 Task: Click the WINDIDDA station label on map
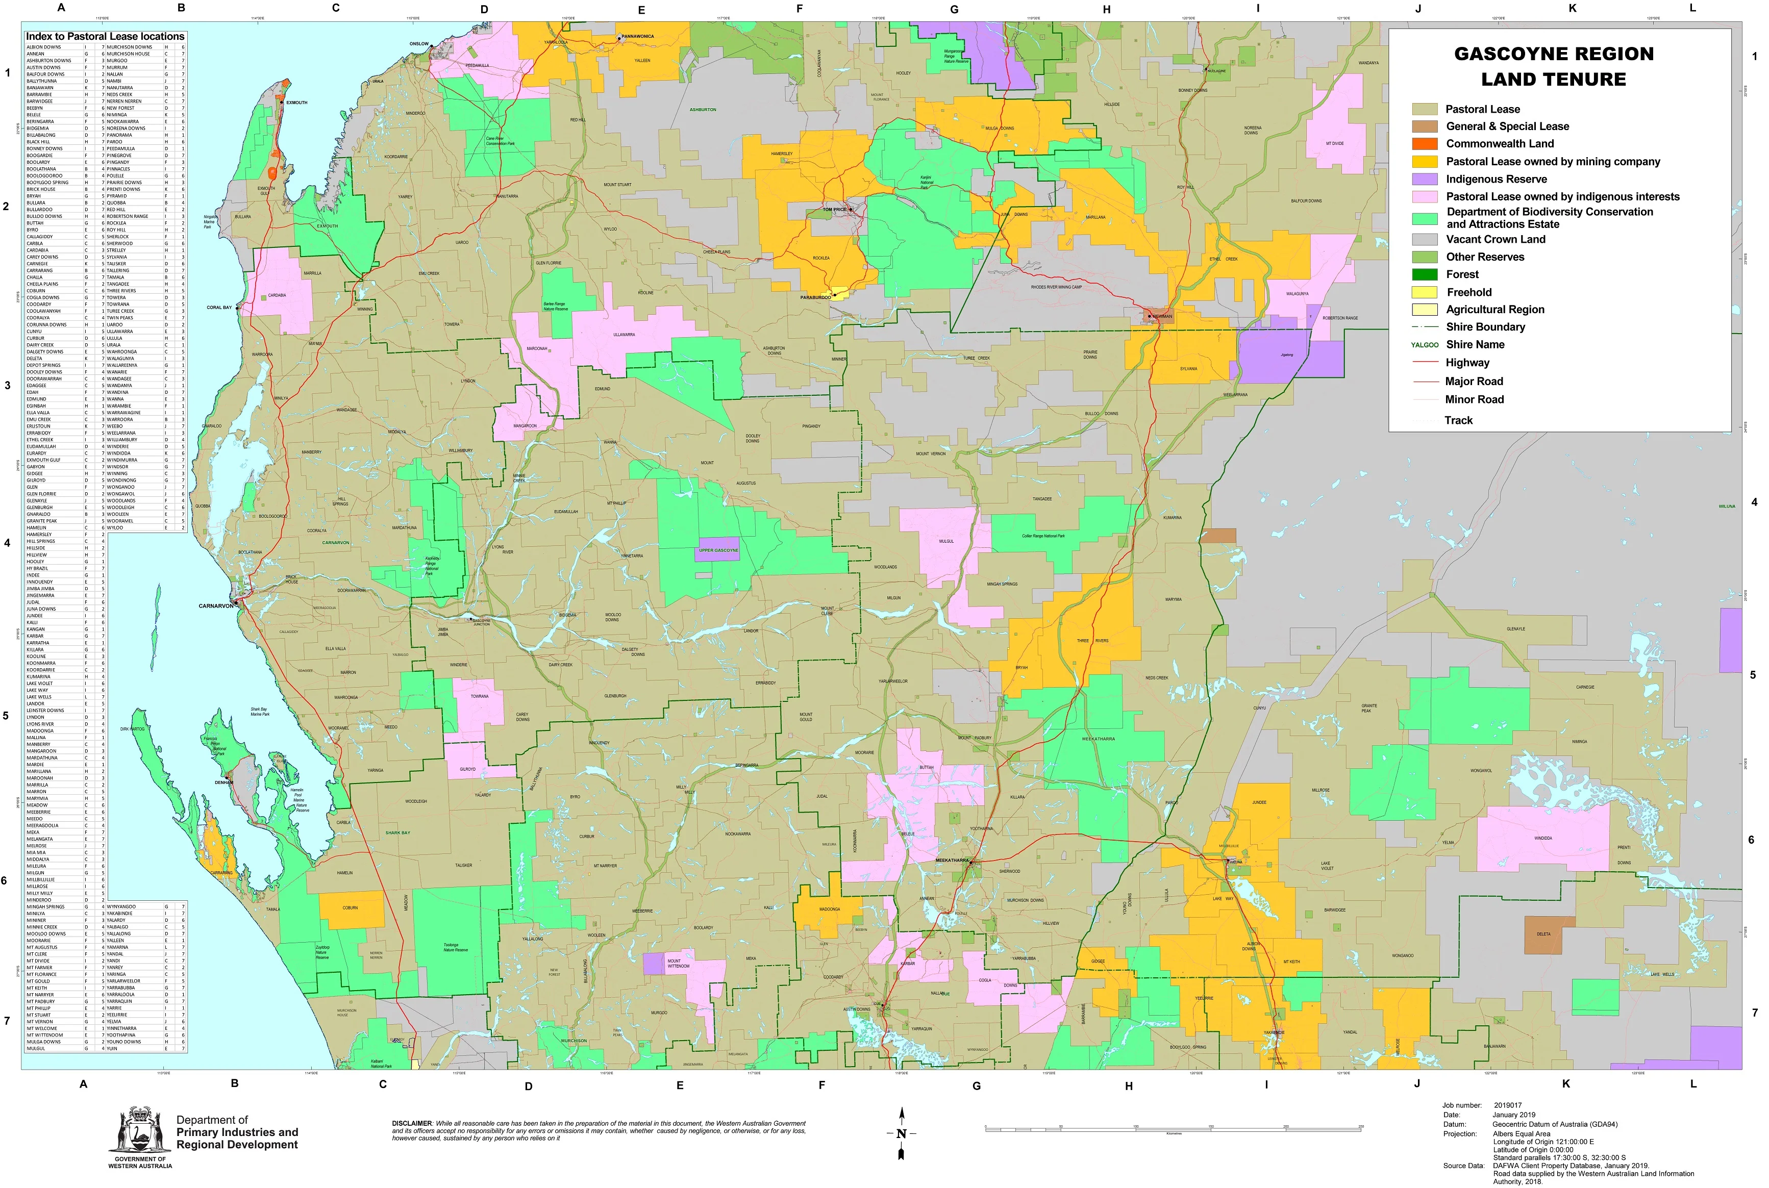(1543, 839)
